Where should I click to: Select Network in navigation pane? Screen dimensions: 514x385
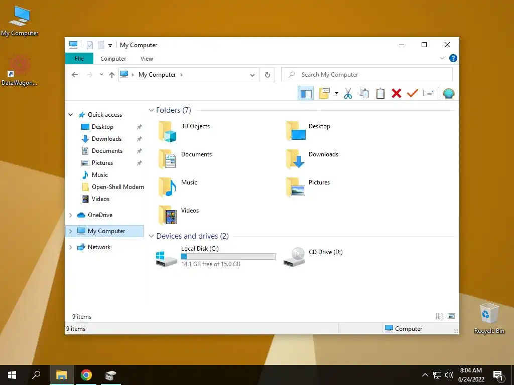click(99, 247)
